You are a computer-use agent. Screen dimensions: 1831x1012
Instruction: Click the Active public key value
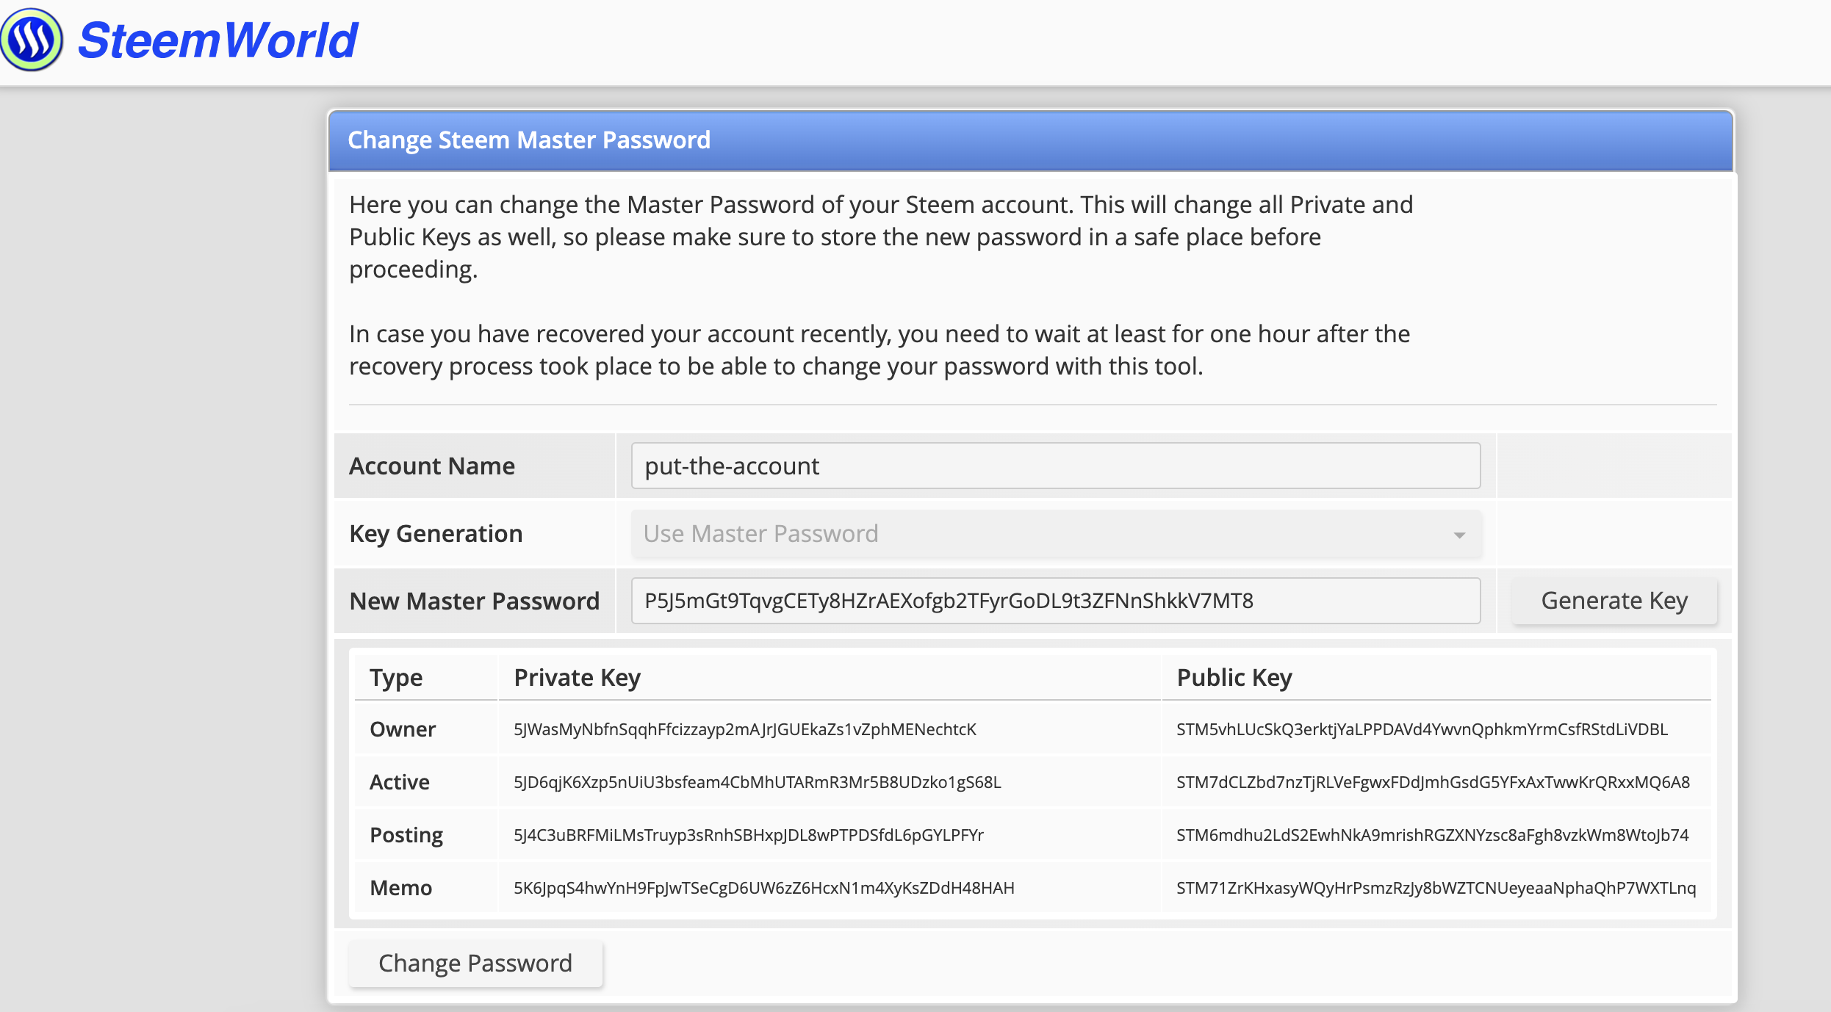point(1433,782)
